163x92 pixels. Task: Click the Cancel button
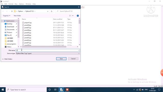coord(73,59)
